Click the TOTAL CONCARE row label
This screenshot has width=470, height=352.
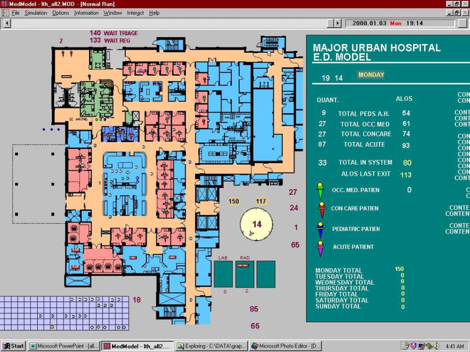(x=366, y=134)
